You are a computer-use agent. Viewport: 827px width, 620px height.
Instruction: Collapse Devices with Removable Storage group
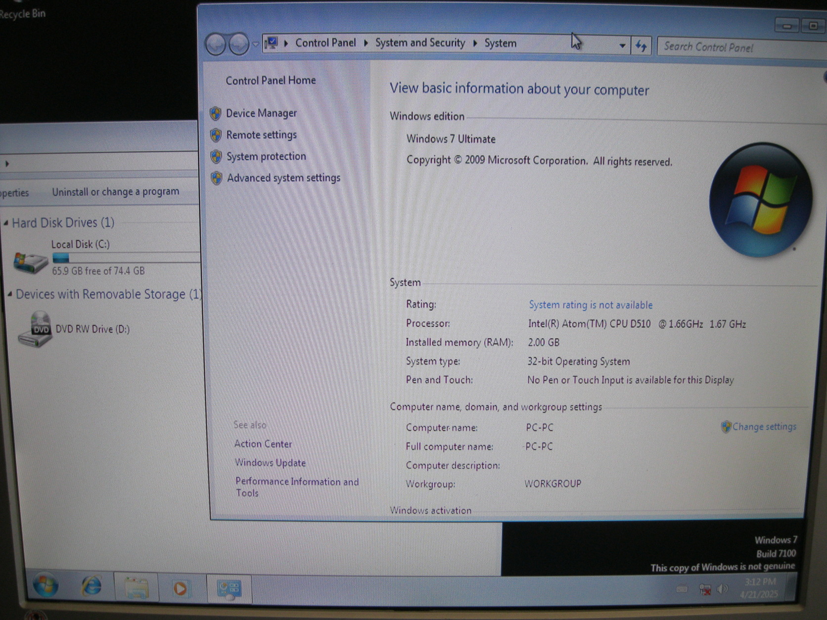10,294
